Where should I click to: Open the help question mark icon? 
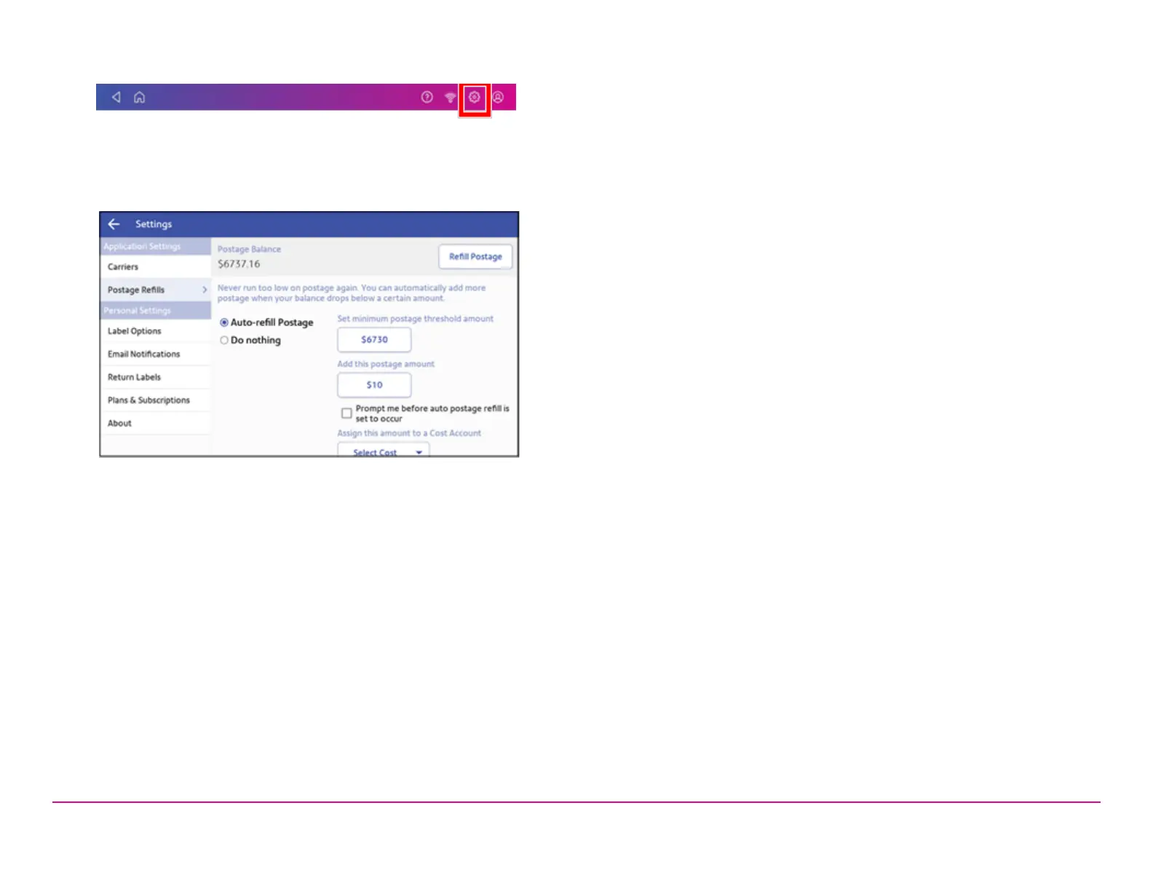pyautogui.click(x=427, y=97)
